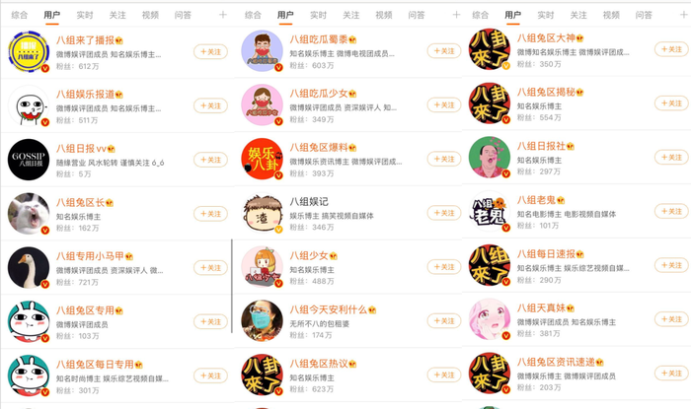Image resolution: width=691 pixels, height=409 pixels.
Task: Click the plus icon beside leftmost 问答 tab
Action: point(223,15)
